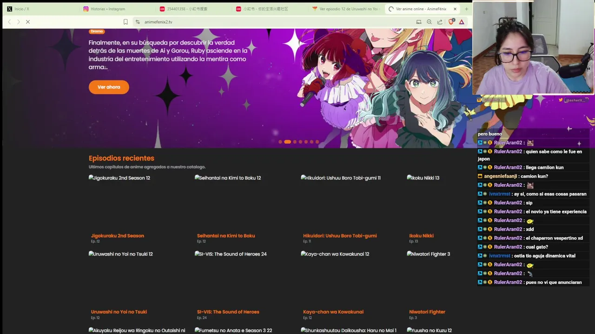Select the active second carousel indicator

[x=287, y=142]
